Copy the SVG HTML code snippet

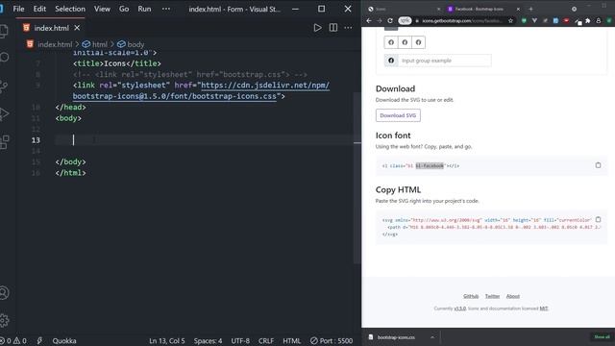pyautogui.click(x=598, y=219)
